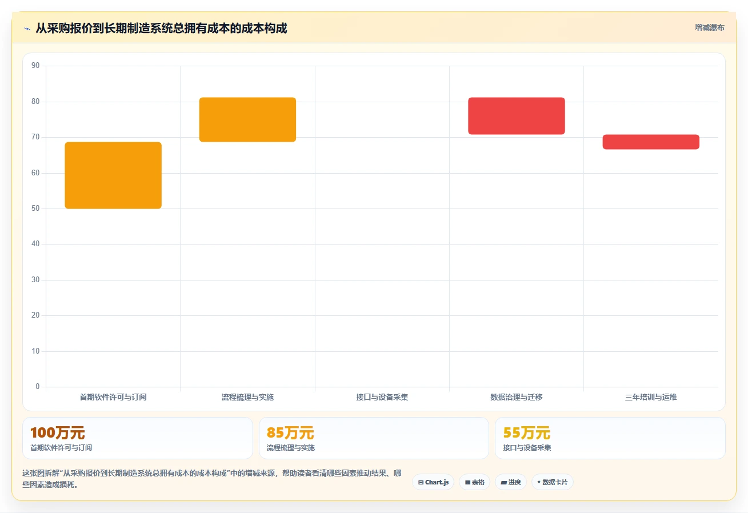Click the y-axis value 20
The height and width of the screenshot is (513, 748).
click(x=35, y=315)
